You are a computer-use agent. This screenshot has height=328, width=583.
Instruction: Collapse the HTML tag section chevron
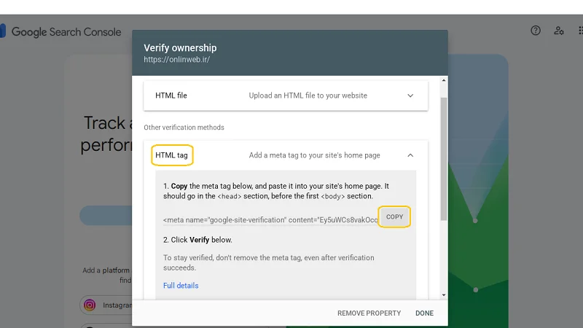coord(410,155)
